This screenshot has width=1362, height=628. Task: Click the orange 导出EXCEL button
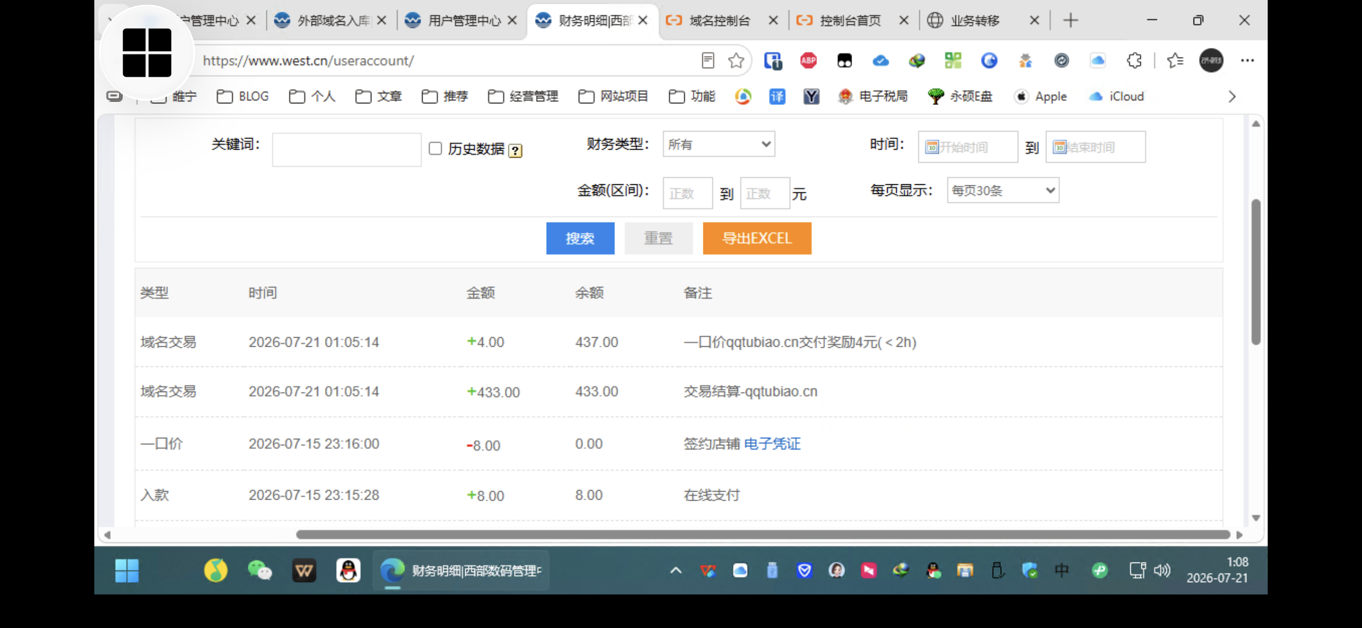pos(757,238)
